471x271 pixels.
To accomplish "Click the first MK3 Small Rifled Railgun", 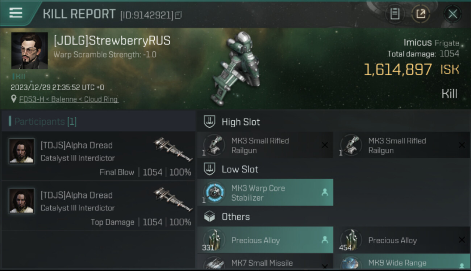I will [265, 145].
